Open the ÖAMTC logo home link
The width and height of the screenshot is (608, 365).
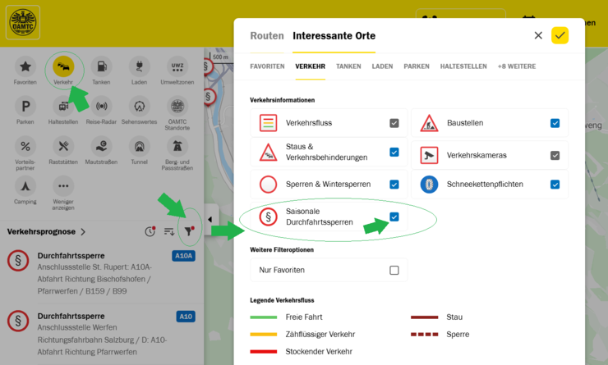click(23, 22)
